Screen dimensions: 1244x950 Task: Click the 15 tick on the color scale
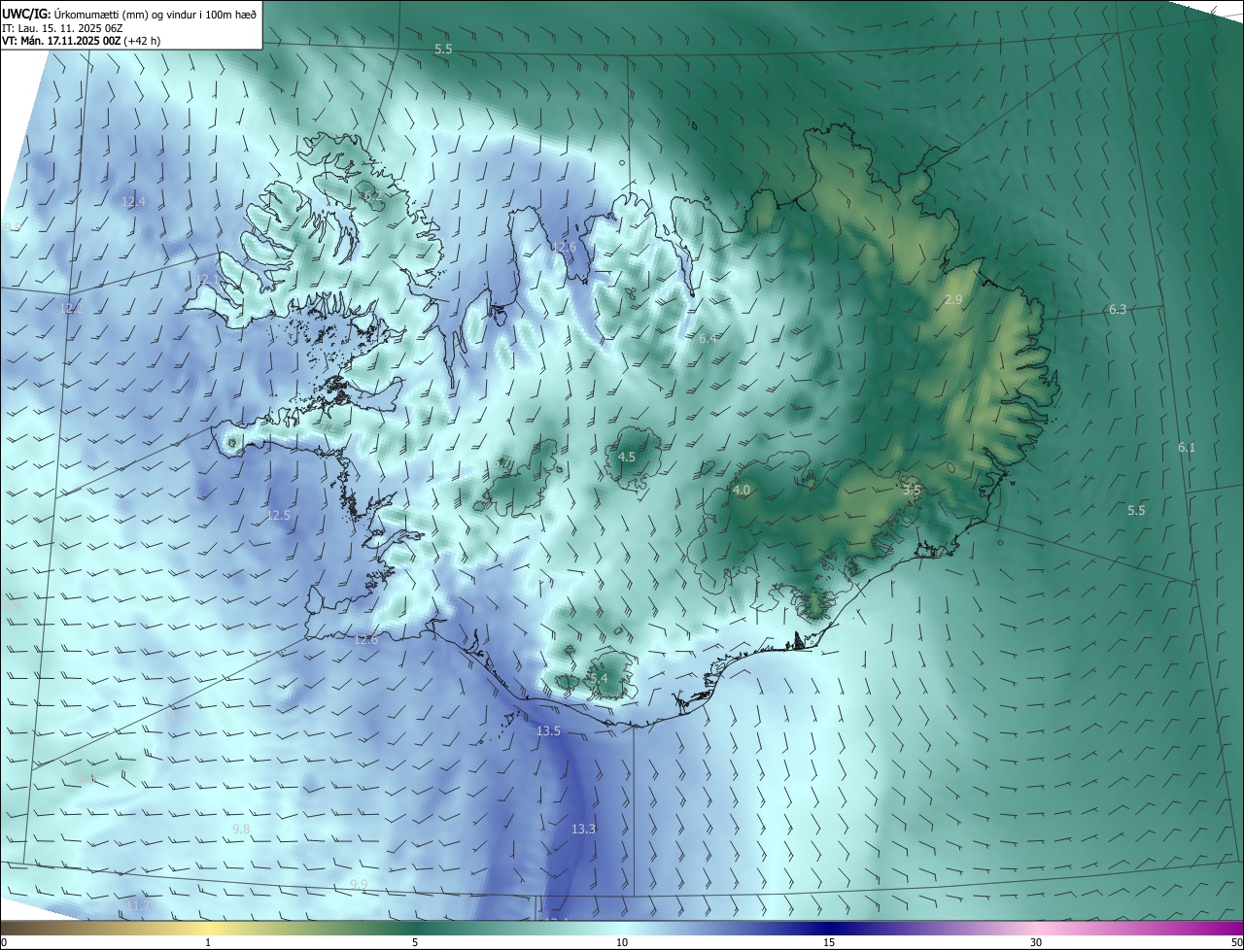click(x=829, y=943)
